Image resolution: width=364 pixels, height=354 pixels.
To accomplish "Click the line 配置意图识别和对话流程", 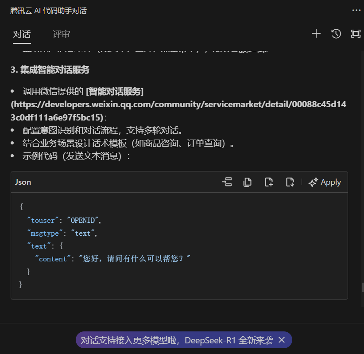I will click(x=102, y=130).
